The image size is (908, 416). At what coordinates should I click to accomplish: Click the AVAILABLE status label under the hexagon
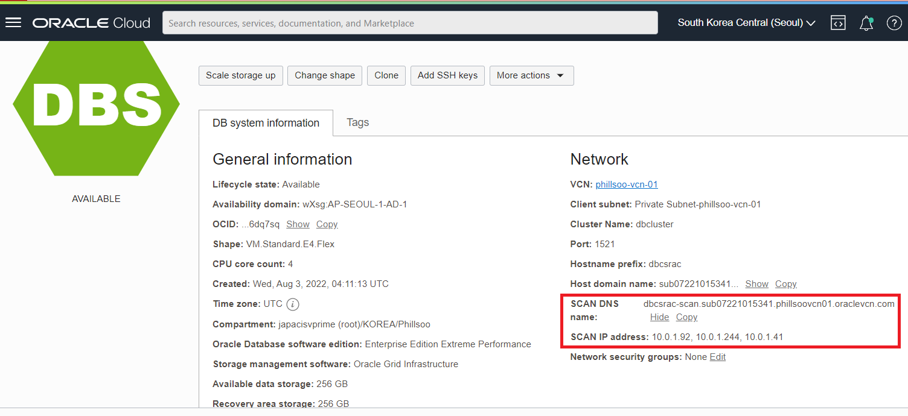(96, 199)
